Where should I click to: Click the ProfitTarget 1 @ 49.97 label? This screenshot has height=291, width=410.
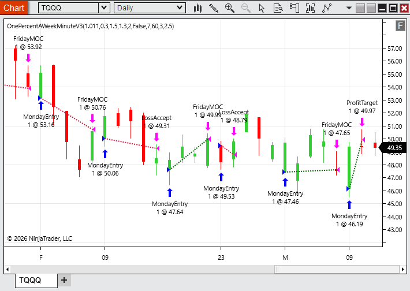pos(362,107)
